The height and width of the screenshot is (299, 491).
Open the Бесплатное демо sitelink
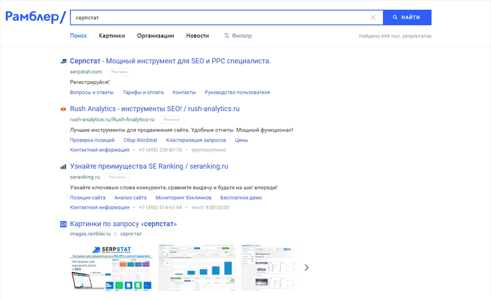tap(241, 198)
